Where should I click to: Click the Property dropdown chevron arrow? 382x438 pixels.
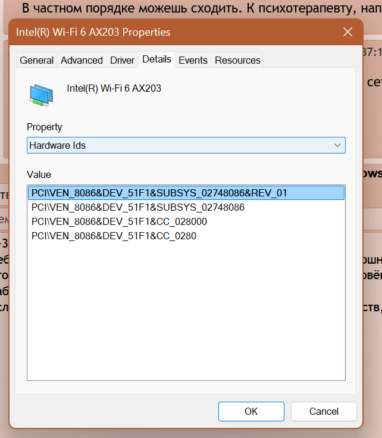337,145
